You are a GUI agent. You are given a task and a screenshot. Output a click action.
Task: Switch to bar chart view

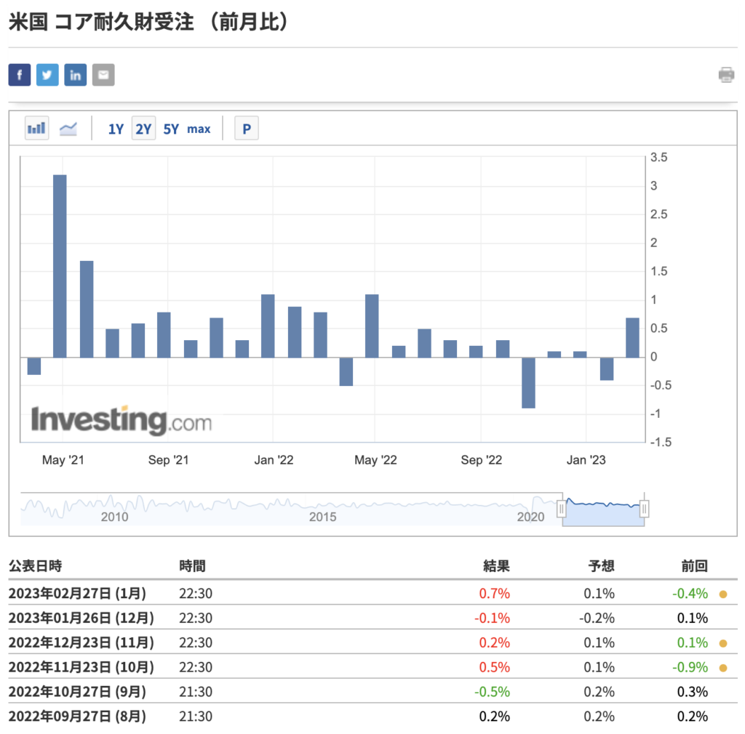(36, 128)
